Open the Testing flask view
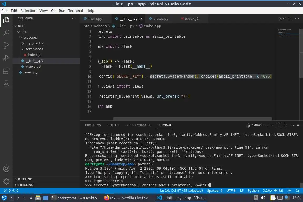The image size is (303, 202). pos(6,83)
